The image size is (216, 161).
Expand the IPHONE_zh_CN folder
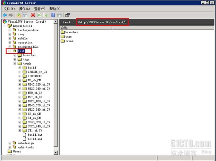click(x=20, y=72)
